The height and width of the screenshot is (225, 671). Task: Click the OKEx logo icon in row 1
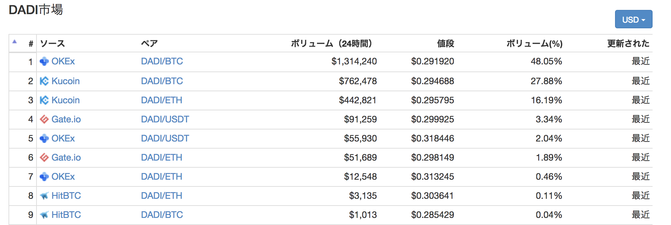[44, 62]
